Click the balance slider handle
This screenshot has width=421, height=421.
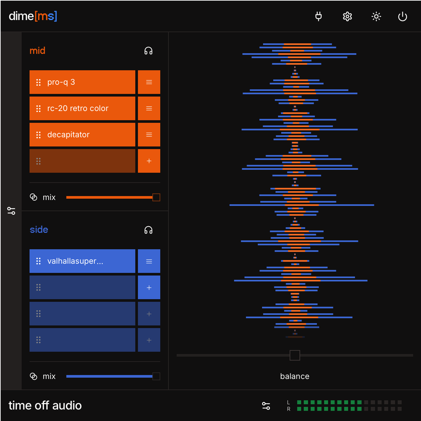(x=295, y=355)
